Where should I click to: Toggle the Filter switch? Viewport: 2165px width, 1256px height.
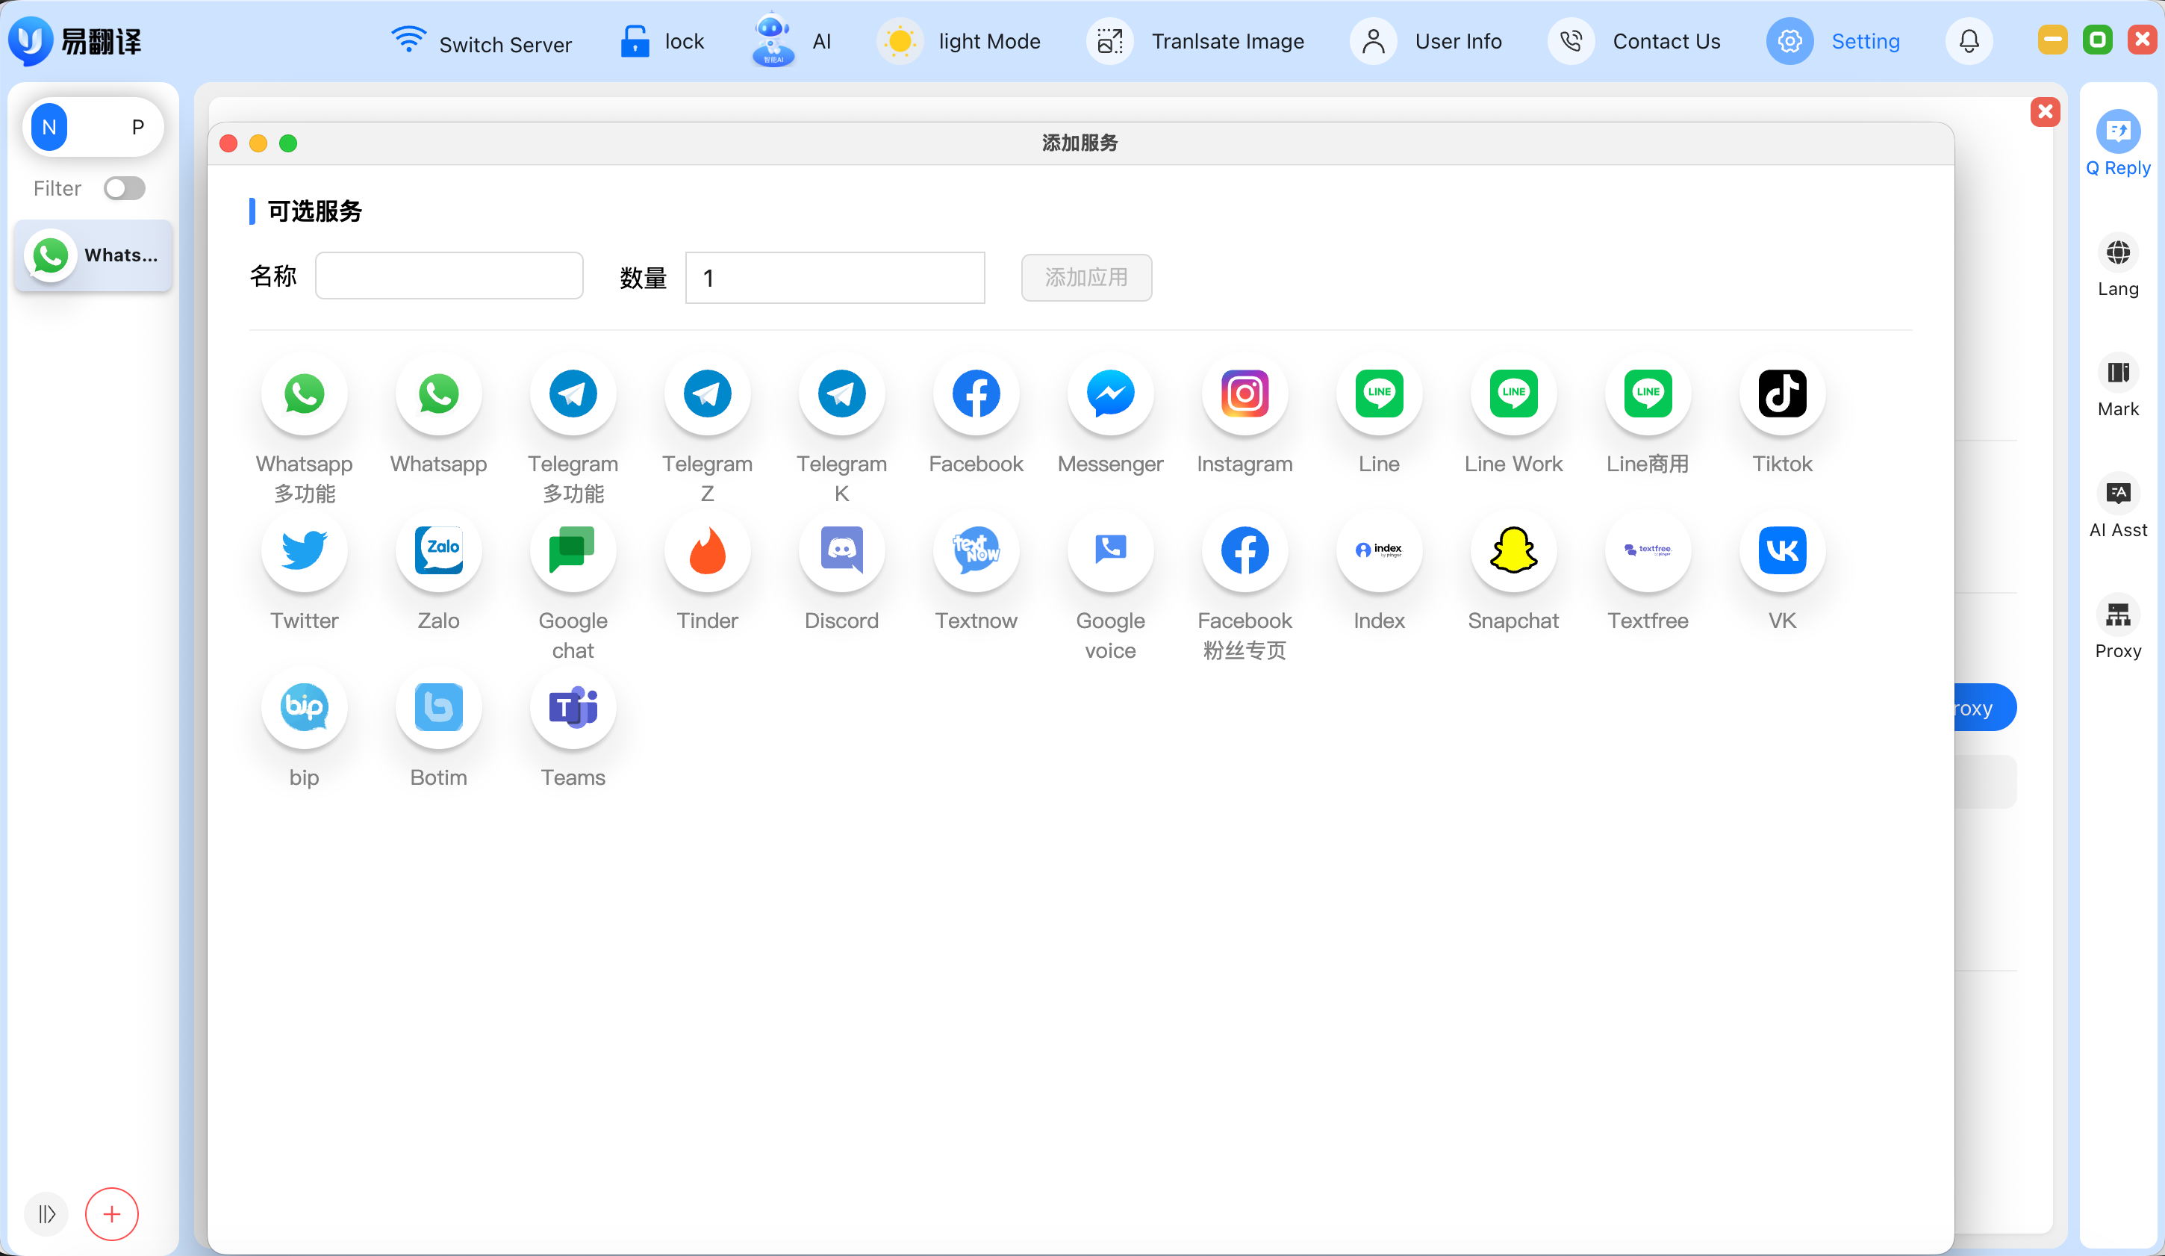pyautogui.click(x=125, y=188)
